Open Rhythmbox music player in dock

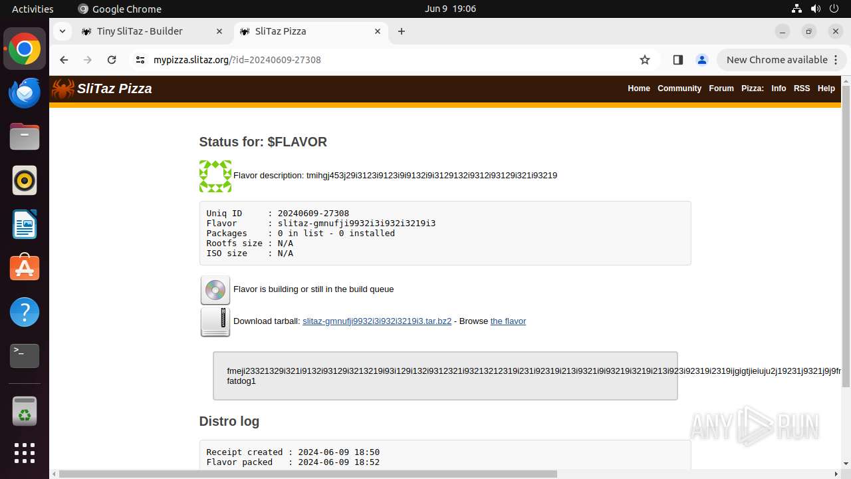click(25, 180)
